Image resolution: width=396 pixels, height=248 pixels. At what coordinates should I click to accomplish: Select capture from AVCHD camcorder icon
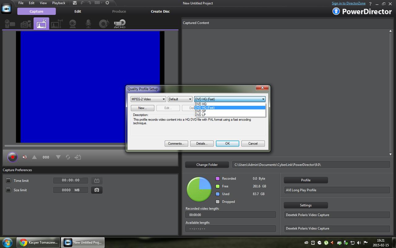(120, 24)
